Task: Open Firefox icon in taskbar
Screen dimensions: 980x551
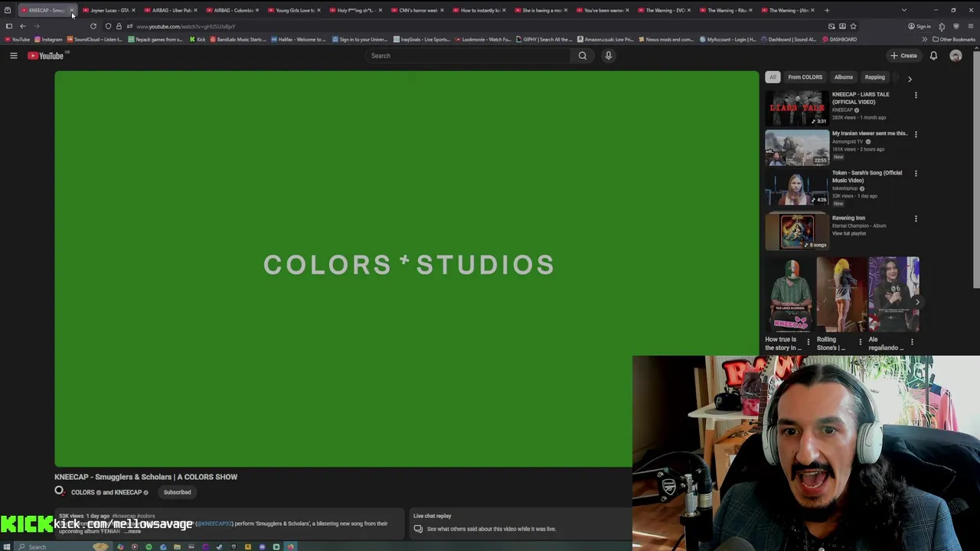Action: point(290,546)
